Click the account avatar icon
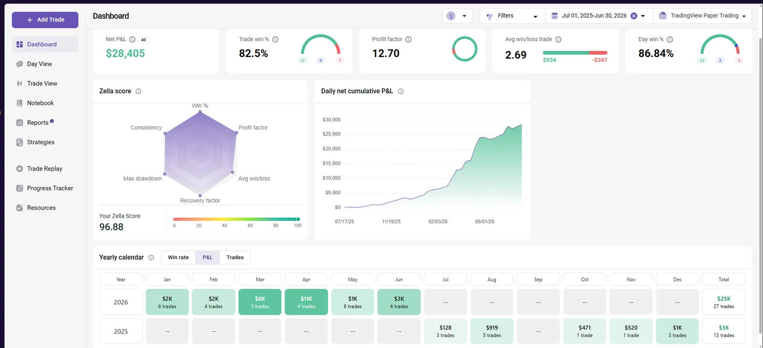The height and width of the screenshot is (348, 763). click(662, 16)
